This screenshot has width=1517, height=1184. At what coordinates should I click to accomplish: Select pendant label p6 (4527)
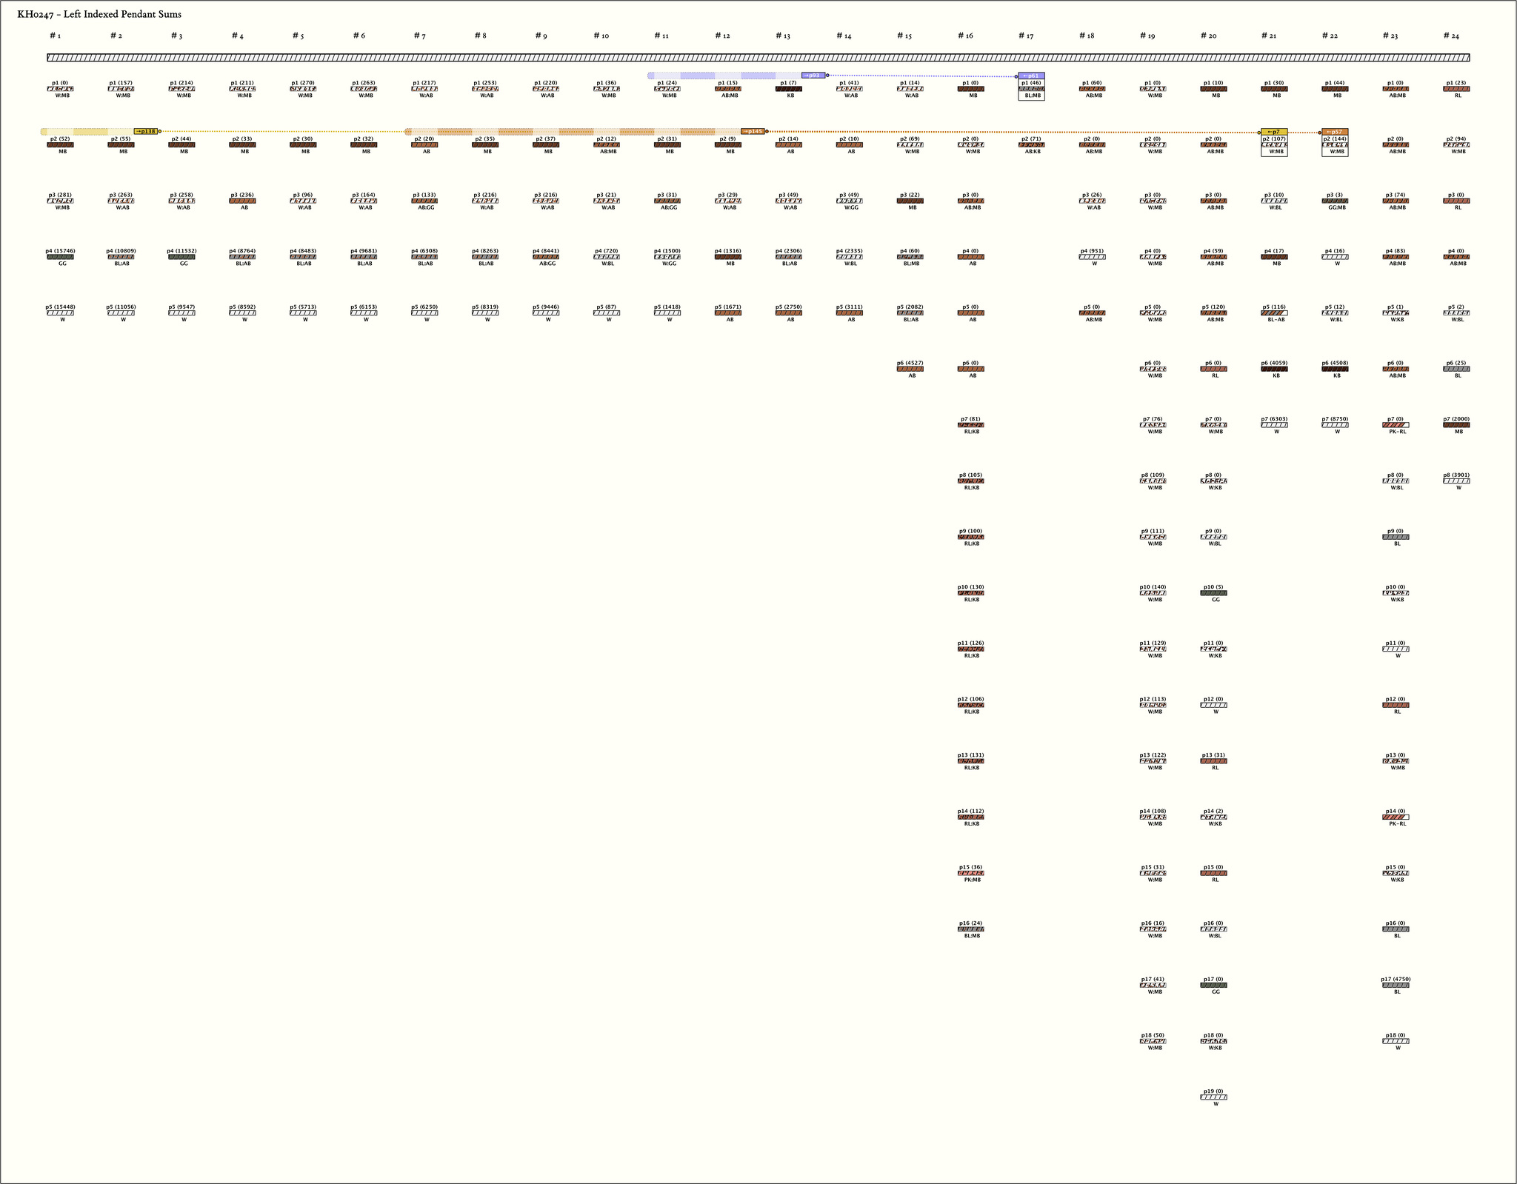click(910, 363)
